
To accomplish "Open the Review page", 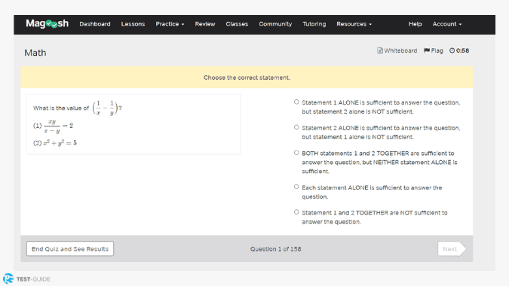I will click(205, 24).
